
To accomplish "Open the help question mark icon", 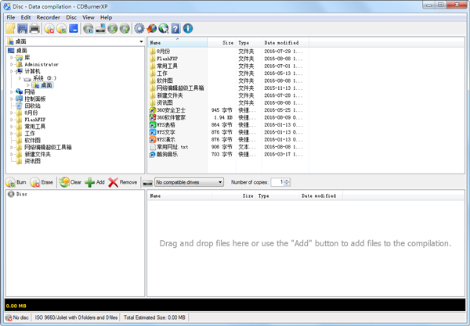I will click(x=175, y=29).
